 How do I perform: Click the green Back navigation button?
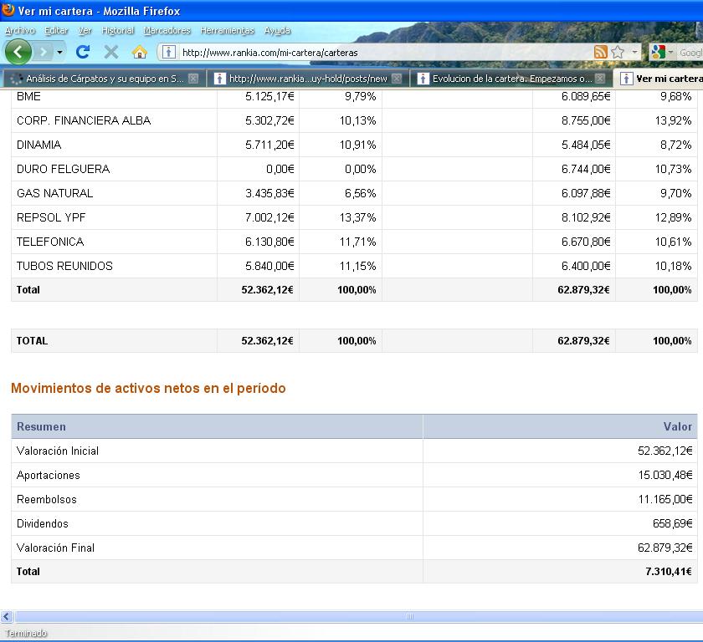coord(18,52)
